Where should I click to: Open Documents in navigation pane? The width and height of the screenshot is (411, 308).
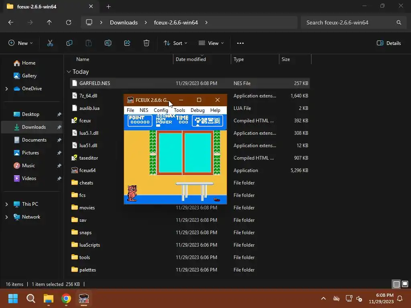pyautogui.click(x=34, y=140)
